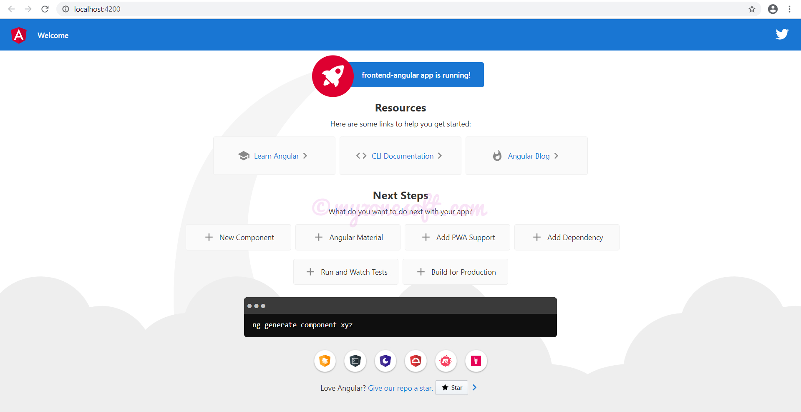Select the New Component card label
Image resolution: width=801 pixels, height=412 pixels.
pyautogui.click(x=247, y=237)
